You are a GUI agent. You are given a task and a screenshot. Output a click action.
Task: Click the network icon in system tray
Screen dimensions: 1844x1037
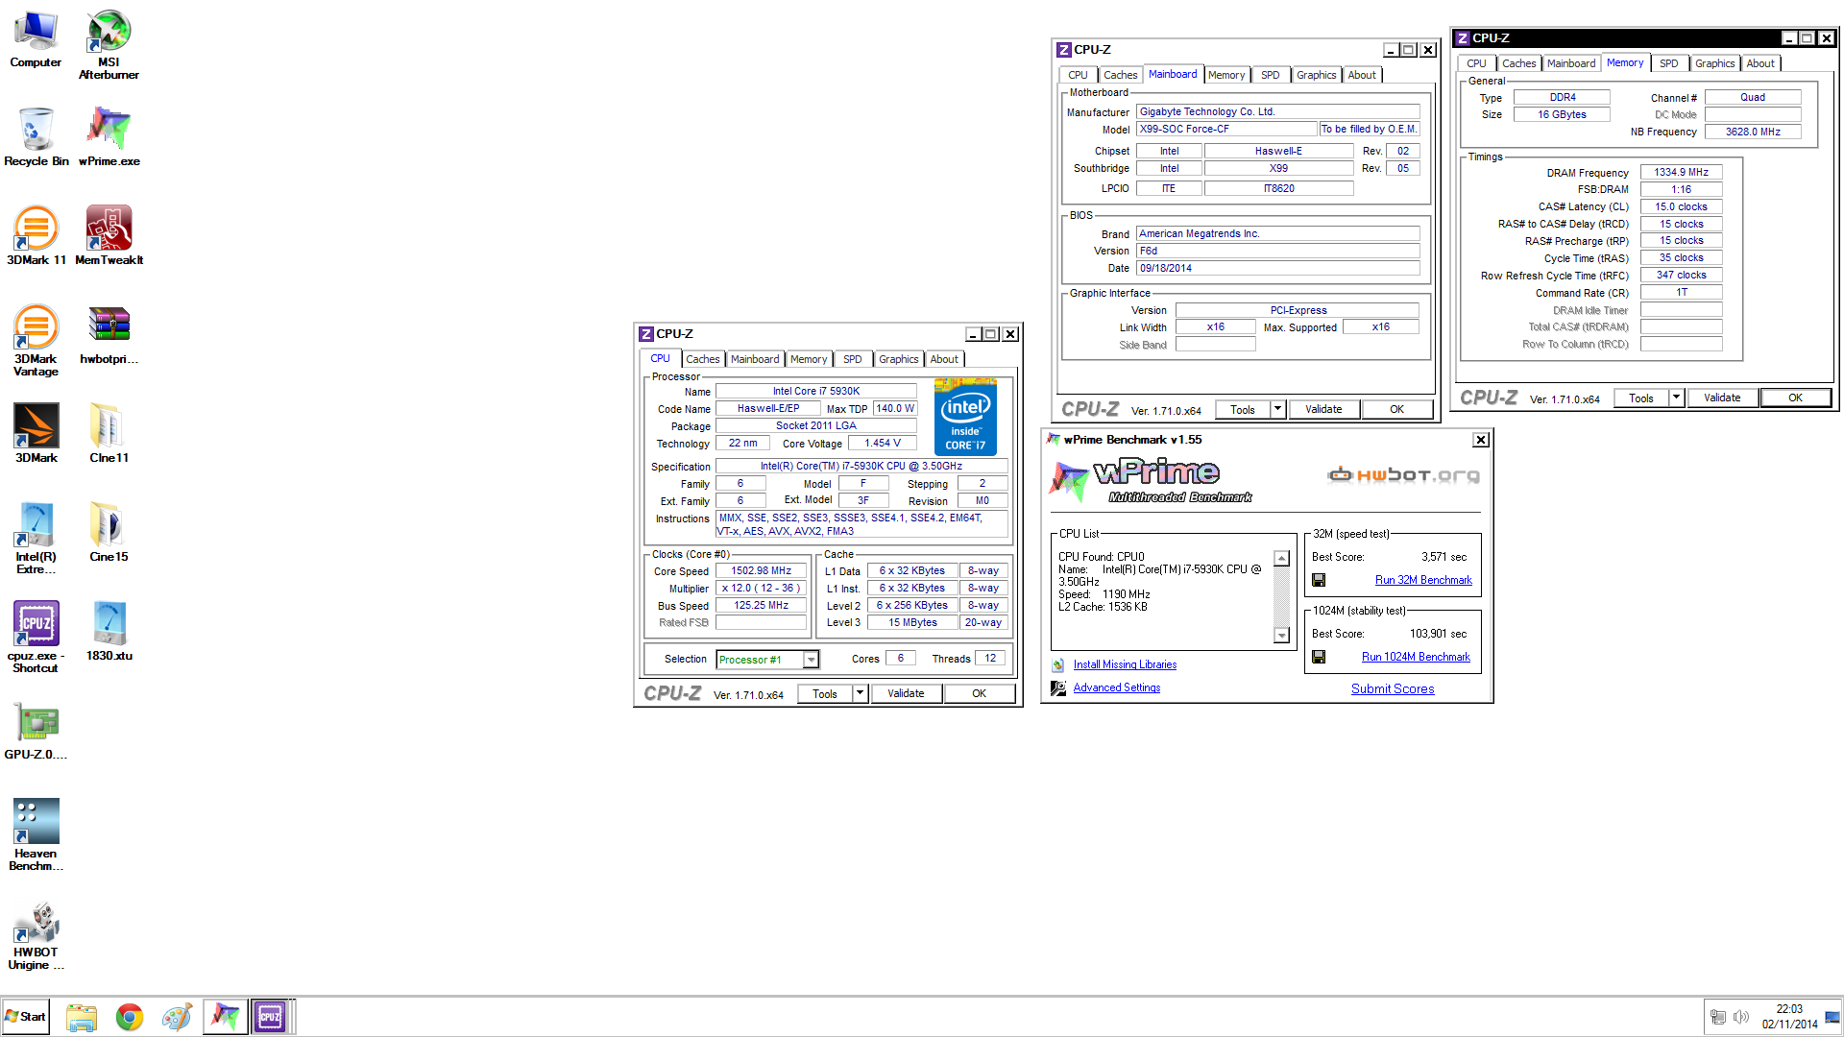point(1718,1017)
